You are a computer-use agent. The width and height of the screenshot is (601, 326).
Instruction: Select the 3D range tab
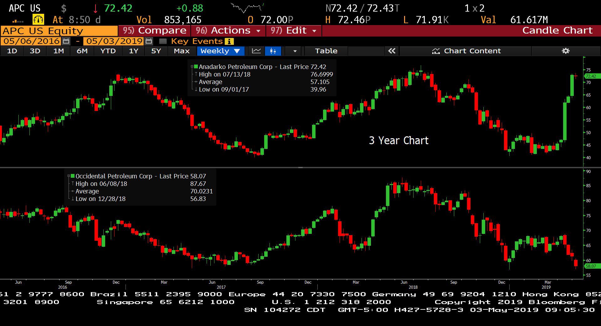point(35,51)
